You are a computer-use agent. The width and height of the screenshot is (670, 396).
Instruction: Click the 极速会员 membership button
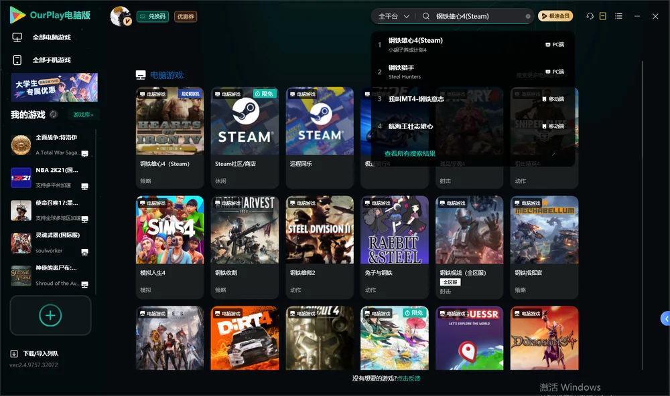[x=555, y=16]
